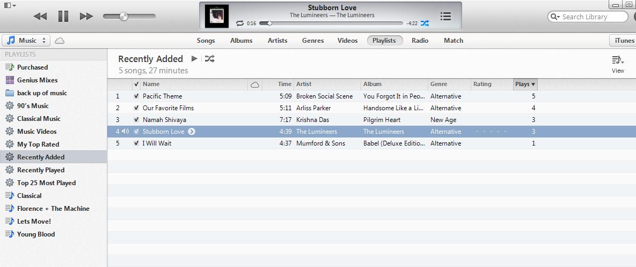Uncheck the Pacific Theme song checkbox
The width and height of the screenshot is (636, 267).
tap(136, 96)
